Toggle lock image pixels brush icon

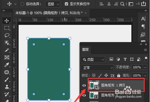100,75
